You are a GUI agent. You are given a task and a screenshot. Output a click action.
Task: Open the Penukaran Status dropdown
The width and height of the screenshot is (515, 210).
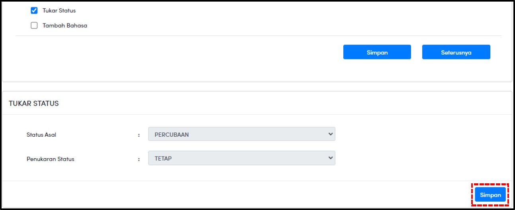(242, 158)
